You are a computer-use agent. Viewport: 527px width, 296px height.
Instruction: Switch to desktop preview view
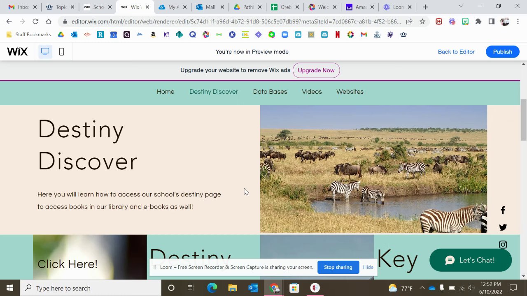(x=45, y=52)
